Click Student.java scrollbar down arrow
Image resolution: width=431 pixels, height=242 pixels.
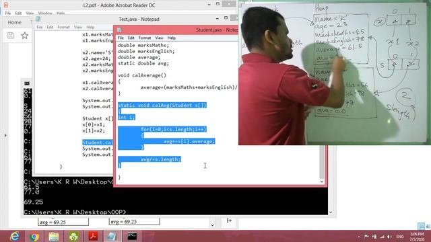tap(322, 182)
